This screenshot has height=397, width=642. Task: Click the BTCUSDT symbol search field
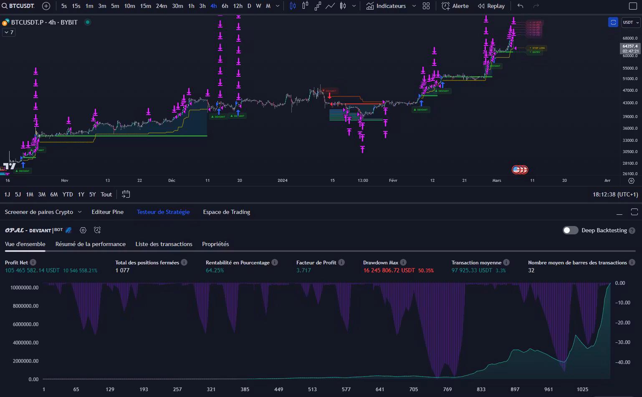point(19,6)
